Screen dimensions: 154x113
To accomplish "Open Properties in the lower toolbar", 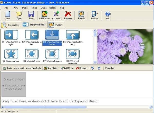I will (110, 68).
